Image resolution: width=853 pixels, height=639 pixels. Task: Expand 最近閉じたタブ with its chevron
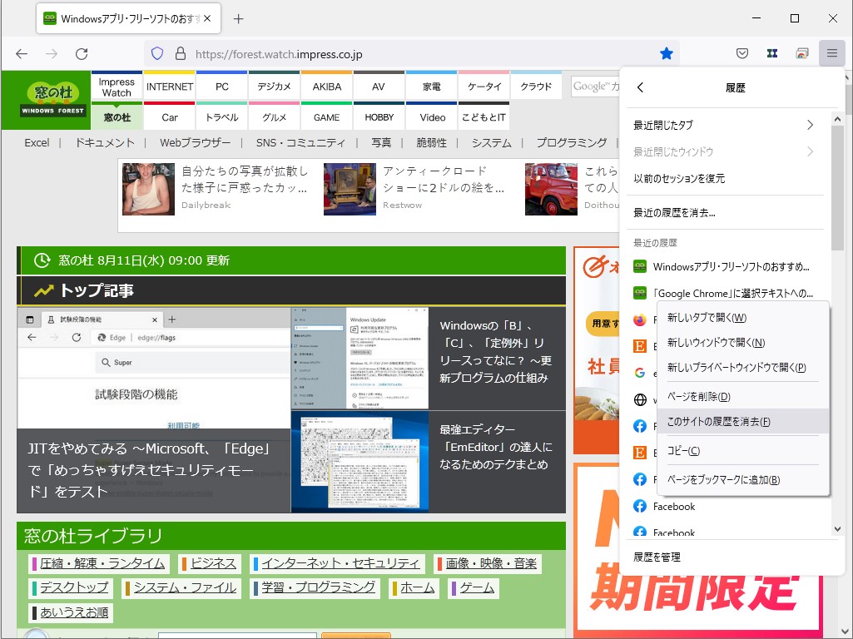point(809,124)
